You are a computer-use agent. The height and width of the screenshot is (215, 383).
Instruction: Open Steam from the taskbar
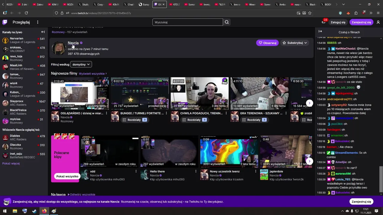click(34, 211)
